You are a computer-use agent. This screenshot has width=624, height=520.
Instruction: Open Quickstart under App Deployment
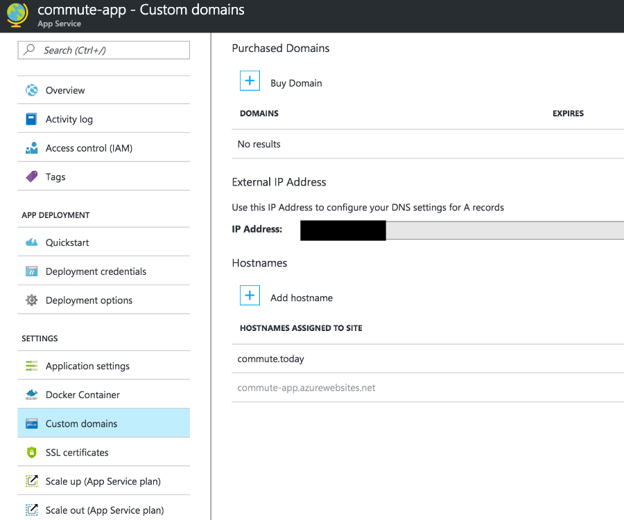click(103, 242)
